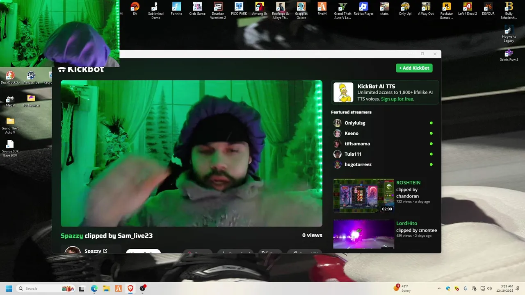Open the Bully Scholarship desktop shortcut
525x295 pixels.
point(509,11)
